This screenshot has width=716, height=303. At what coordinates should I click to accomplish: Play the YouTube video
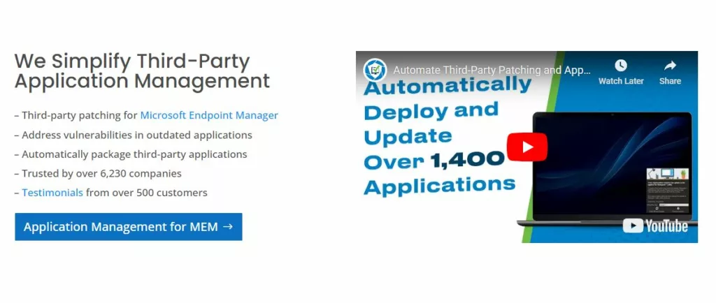pos(527,147)
